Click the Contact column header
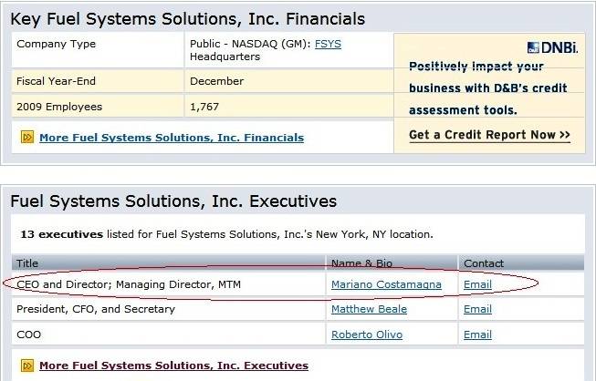 click(x=484, y=263)
